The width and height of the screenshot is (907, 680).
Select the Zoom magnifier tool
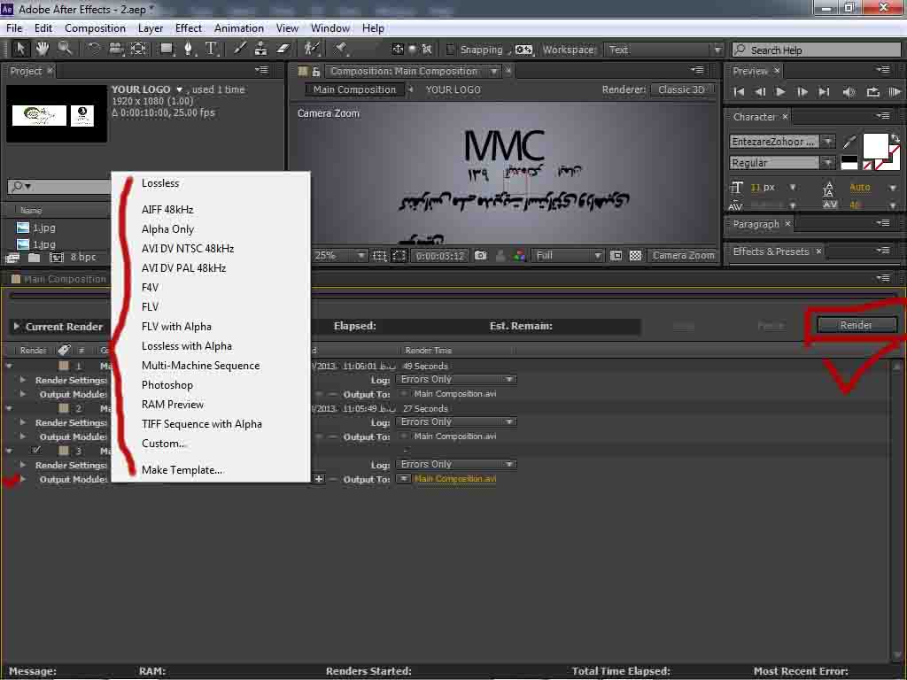tap(65, 50)
